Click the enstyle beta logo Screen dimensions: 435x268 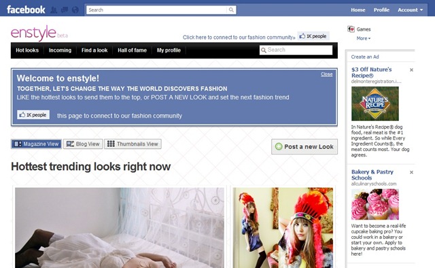(x=39, y=33)
